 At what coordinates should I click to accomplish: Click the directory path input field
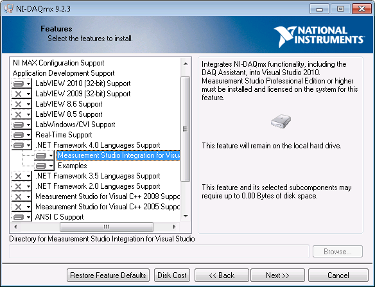click(159, 252)
